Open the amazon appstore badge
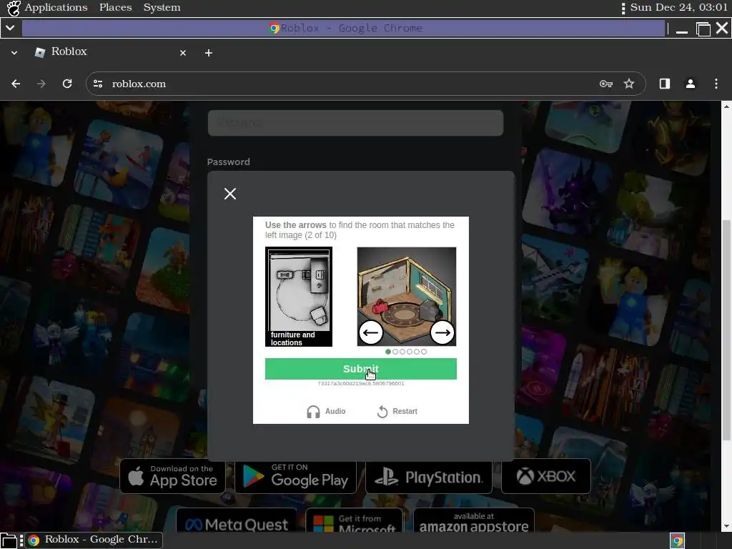732x549 pixels. point(474,520)
